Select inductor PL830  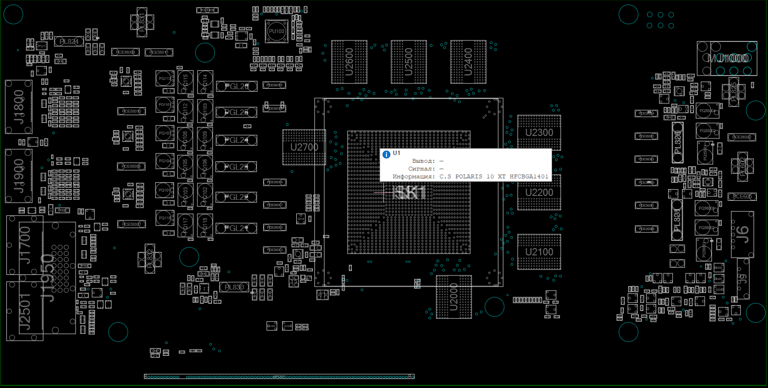[234, 287]
